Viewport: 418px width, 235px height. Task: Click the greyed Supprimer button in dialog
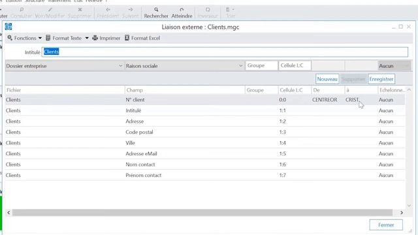coord(353,79)
